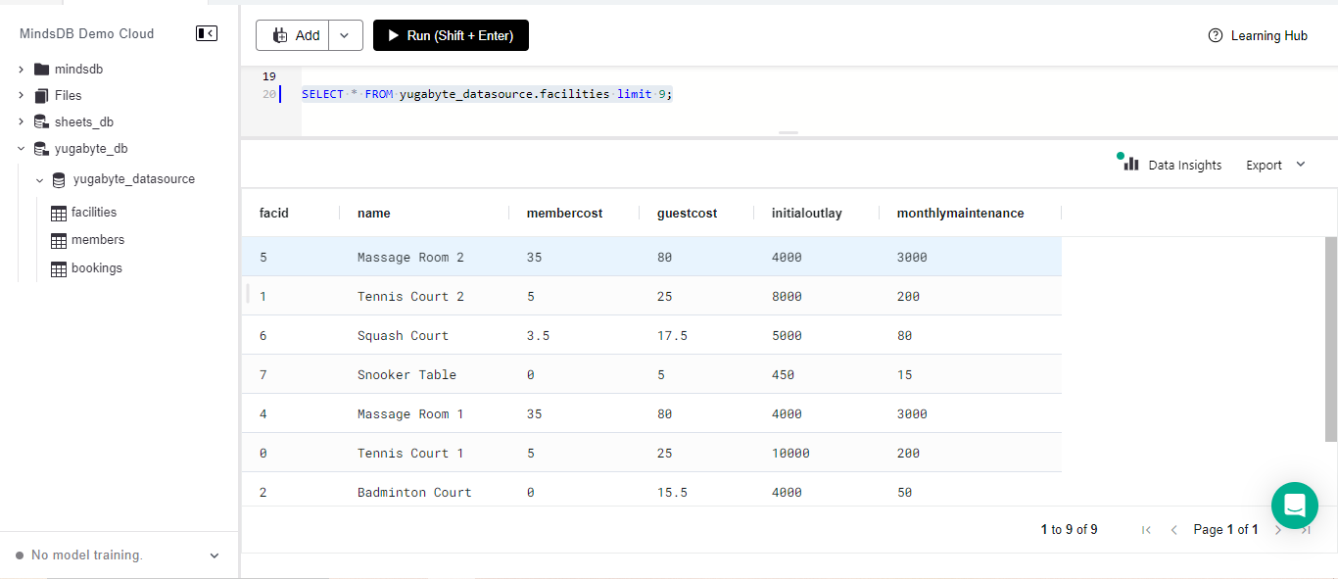Run the query with the Run button

click(x=451, y=34)
